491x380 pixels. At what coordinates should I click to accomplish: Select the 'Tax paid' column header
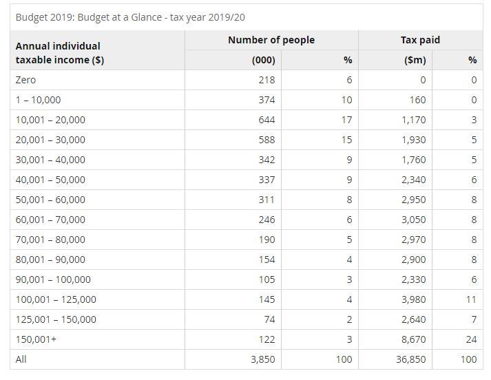419,40
